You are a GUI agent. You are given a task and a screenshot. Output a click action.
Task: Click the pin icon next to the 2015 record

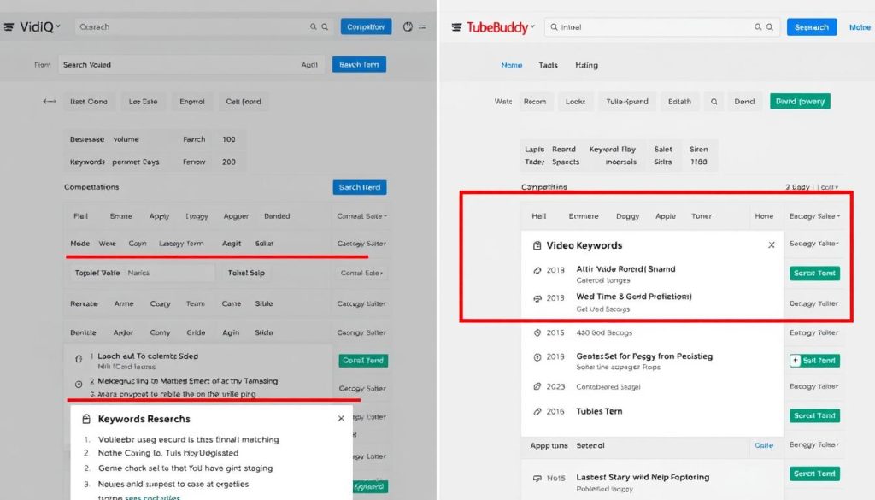tap(537, 332)
